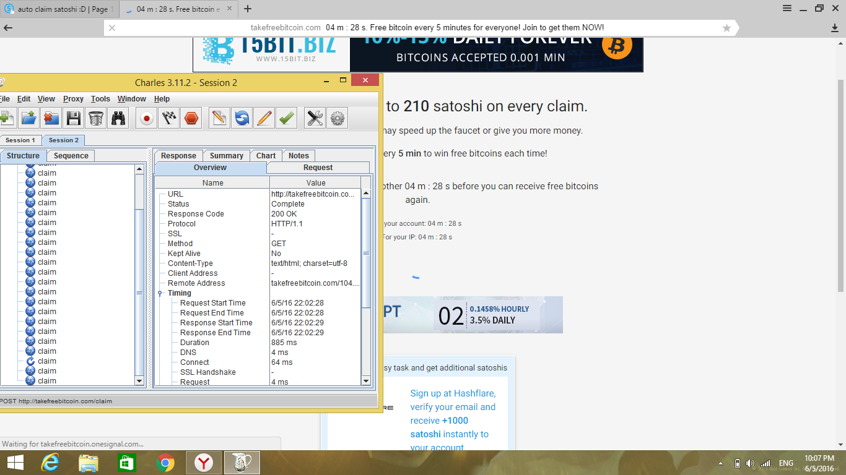Open Charles settings with the gear icon
This screenshot has height=475, width=846.
[337, 118]
